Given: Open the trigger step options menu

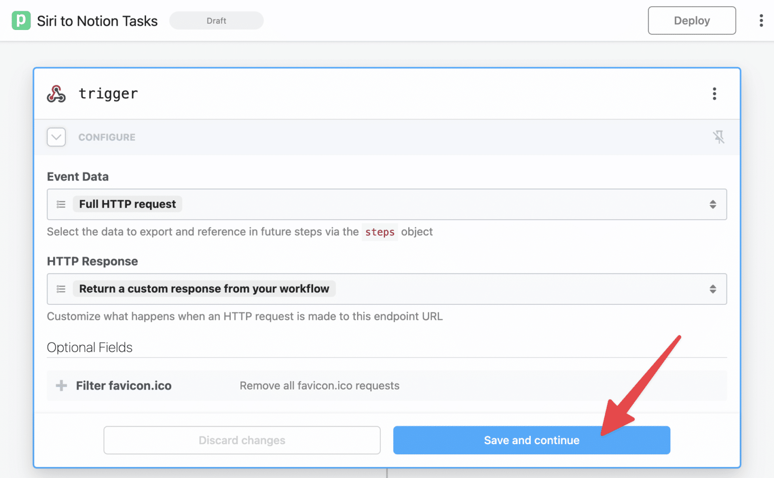Looking at the screenshot, I should coord(714,94).
